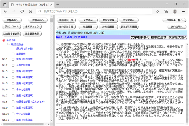The image size is (189, 126).
Task: Check the No.1 議長 checkbox
Action: [x=13, y=59]
